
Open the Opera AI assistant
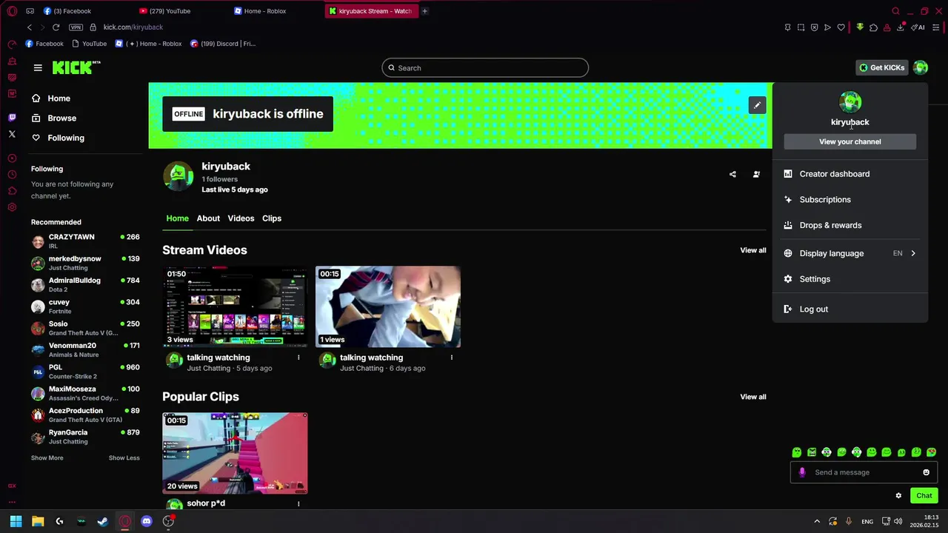(918, 27)
